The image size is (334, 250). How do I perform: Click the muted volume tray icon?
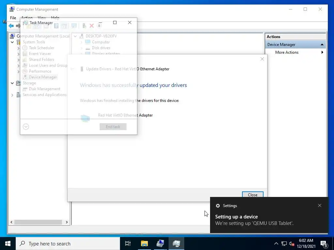coord(292,243)
